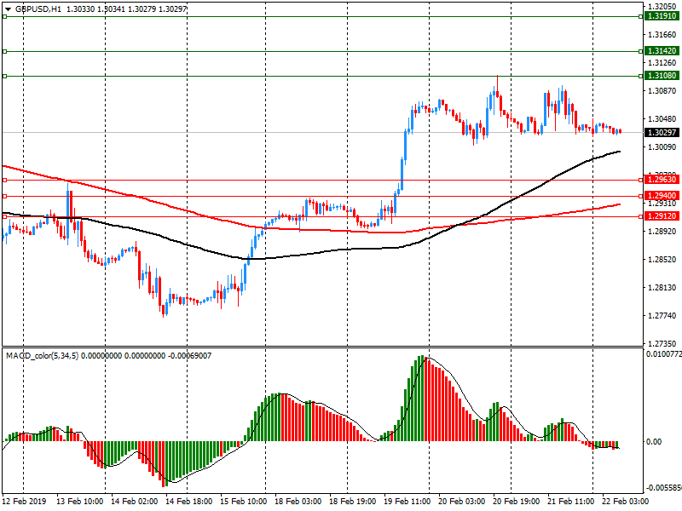The height and width of the screenshot is (511, 682).
Task: Click the GBPUSD,H1 chart title text
Action: pos(38,9)
